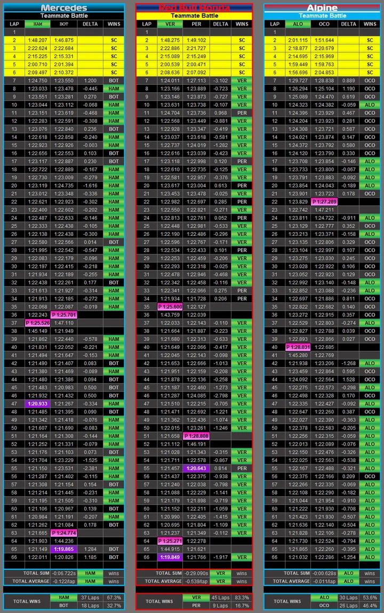
Task: Click Alpine total average -0.011/lap
Action: tap(324, 582)
